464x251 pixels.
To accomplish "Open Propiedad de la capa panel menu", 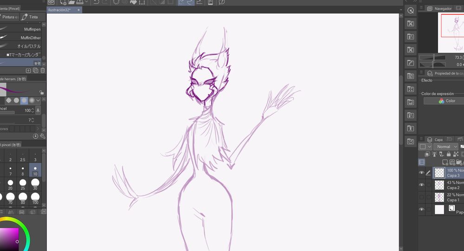I will (x=421, y=73).
